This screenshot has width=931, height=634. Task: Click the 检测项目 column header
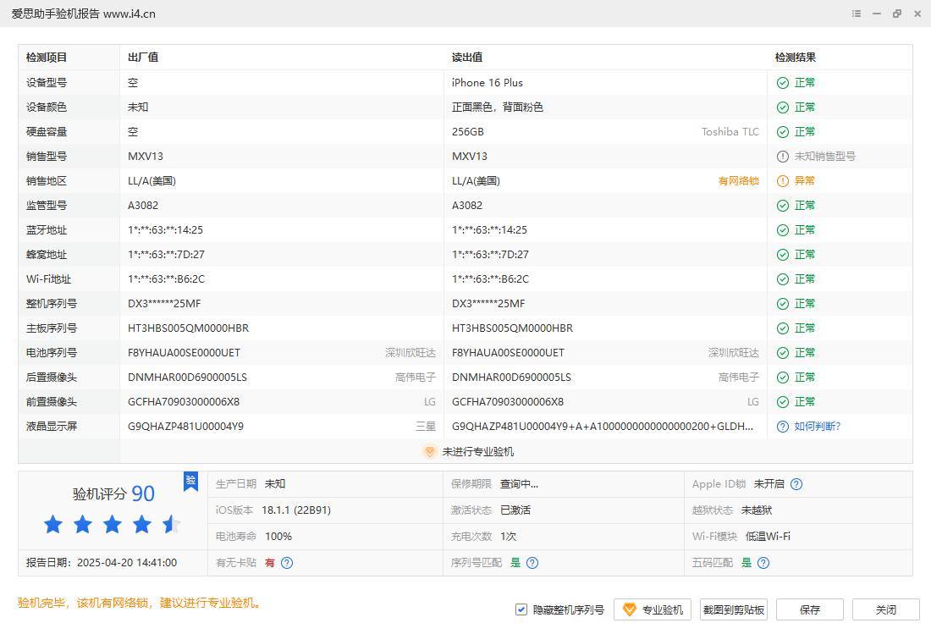click(47, 58)
